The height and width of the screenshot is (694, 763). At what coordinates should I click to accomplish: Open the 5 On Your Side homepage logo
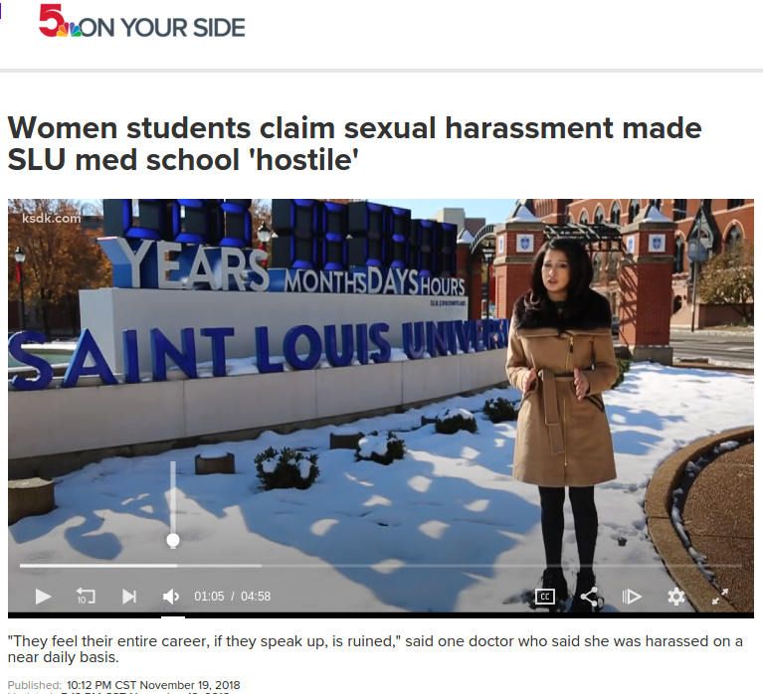(141, 22)
